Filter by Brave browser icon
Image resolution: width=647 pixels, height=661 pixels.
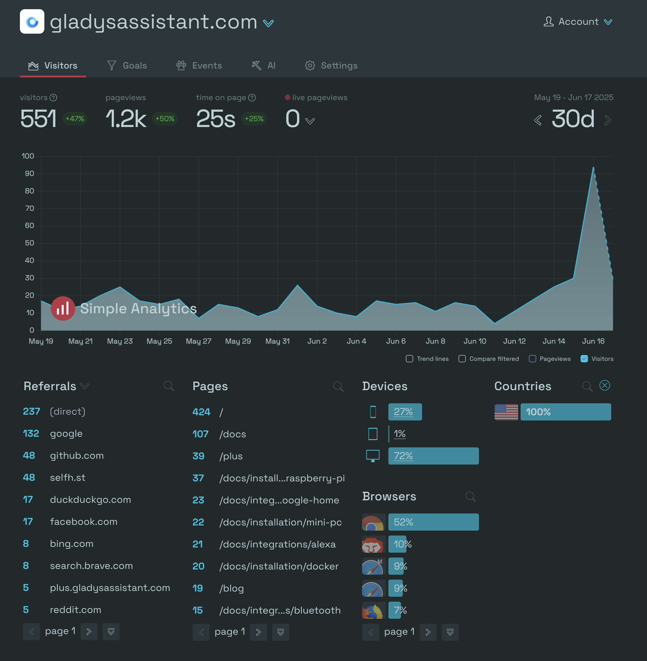(x=373, y=544)
